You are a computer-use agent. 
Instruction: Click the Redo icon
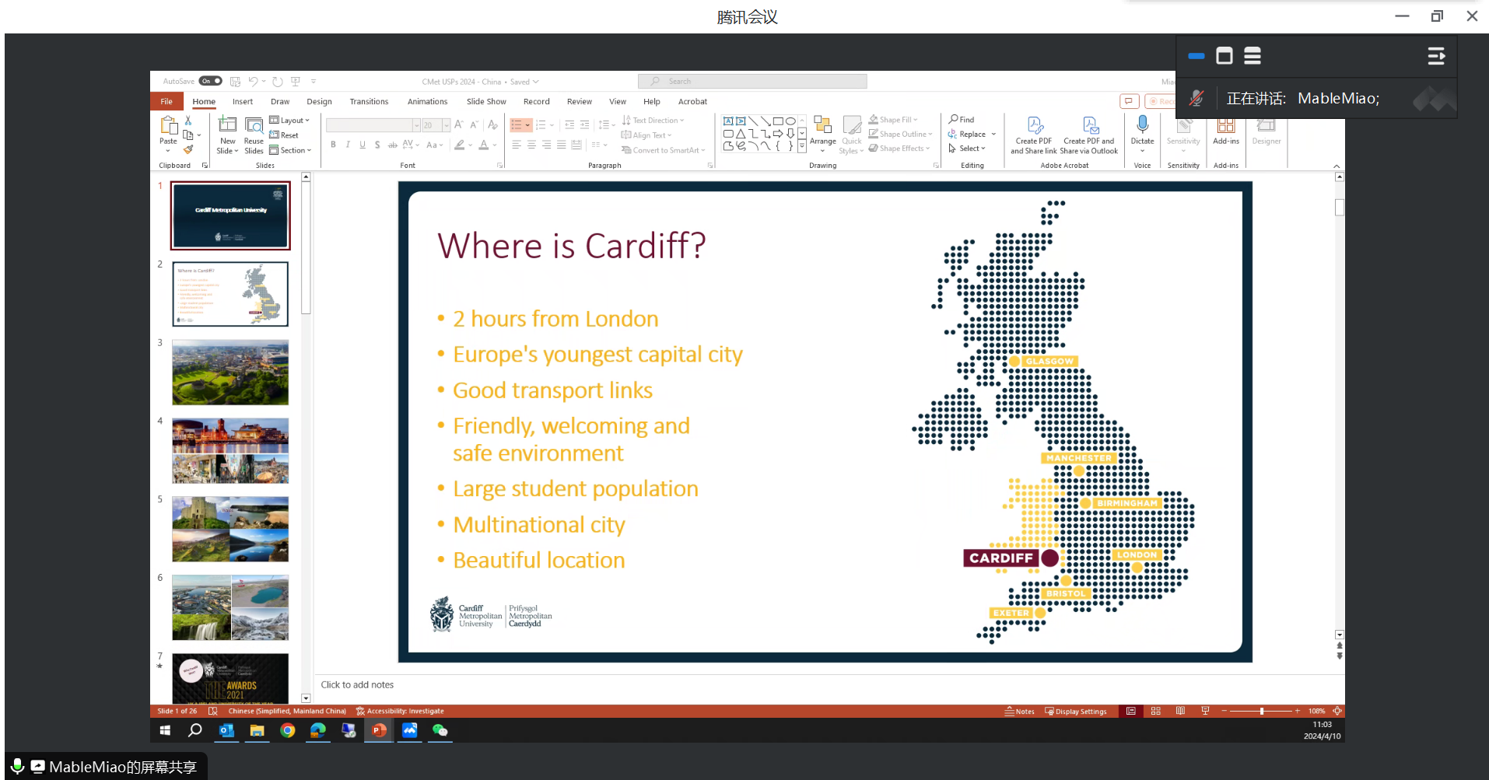pos(278,81)
